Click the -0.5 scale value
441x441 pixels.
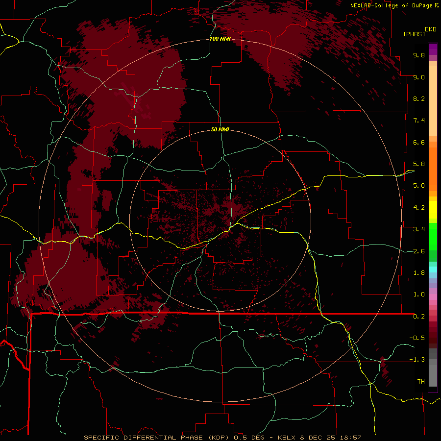click(x=417, y=338)
